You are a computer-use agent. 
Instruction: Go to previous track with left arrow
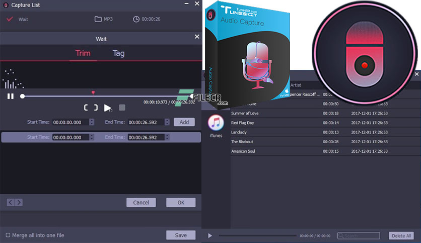click(11, 202)
